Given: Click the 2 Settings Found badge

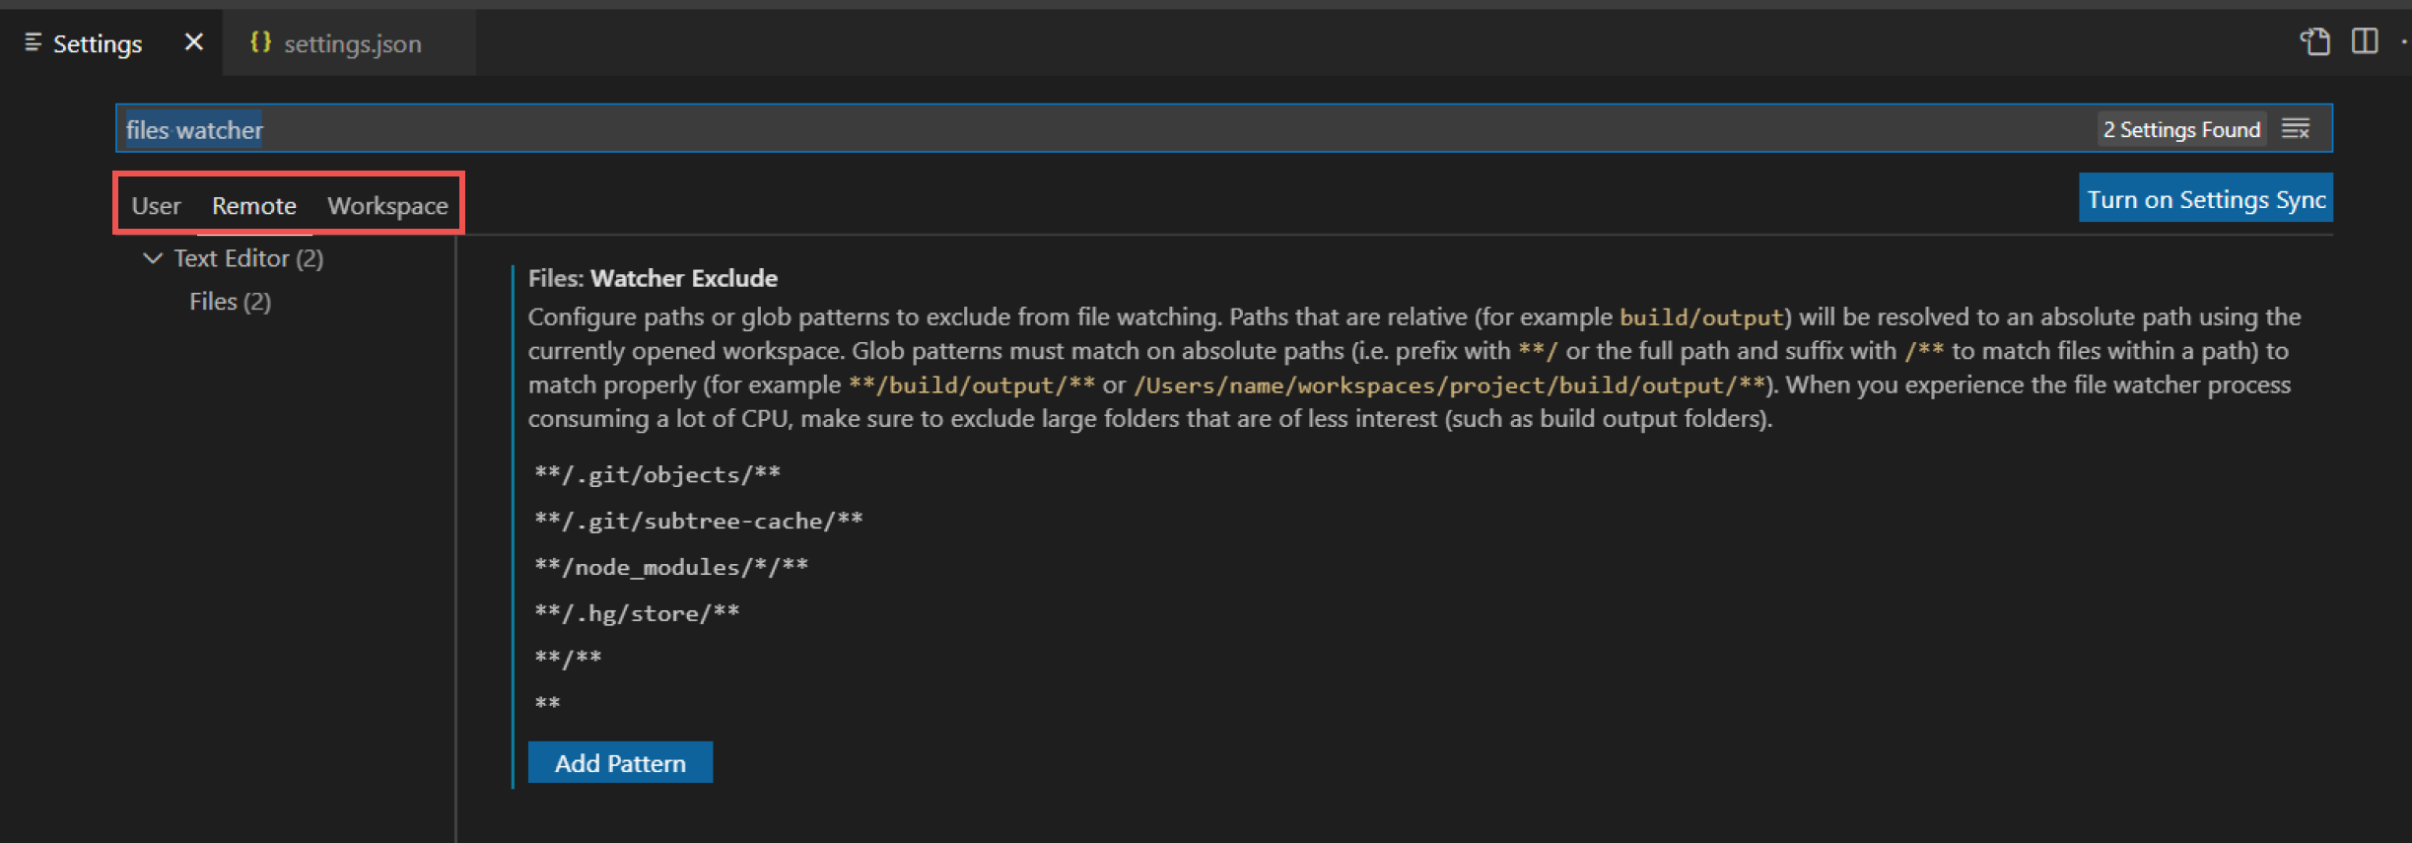Looking at the screenshot, I should click(2180, 129).
